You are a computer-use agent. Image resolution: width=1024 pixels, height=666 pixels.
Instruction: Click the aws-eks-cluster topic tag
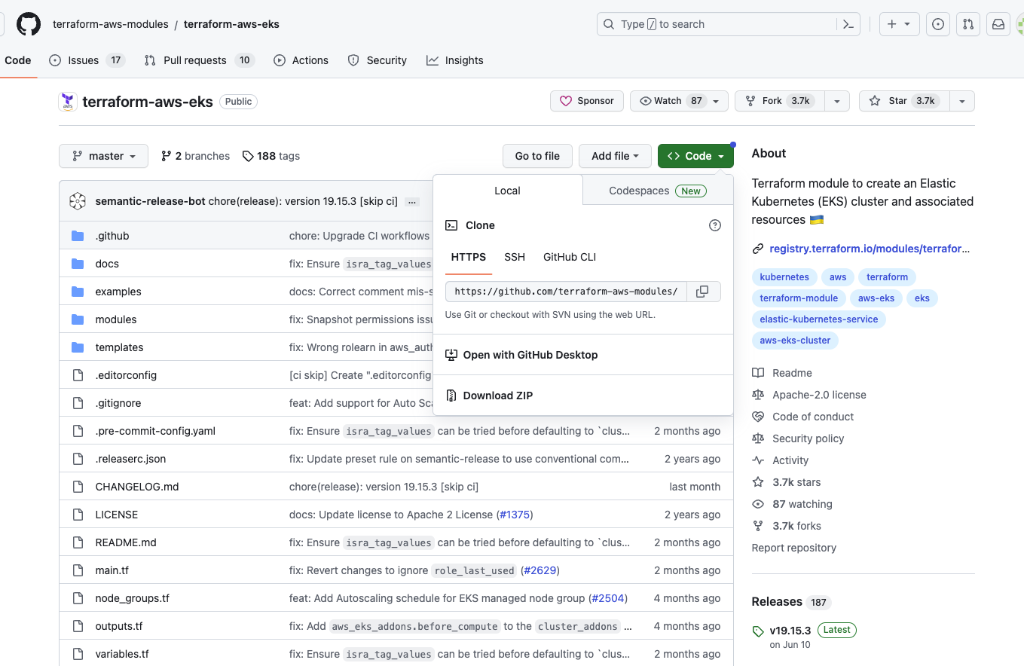(x=795, y=341)
